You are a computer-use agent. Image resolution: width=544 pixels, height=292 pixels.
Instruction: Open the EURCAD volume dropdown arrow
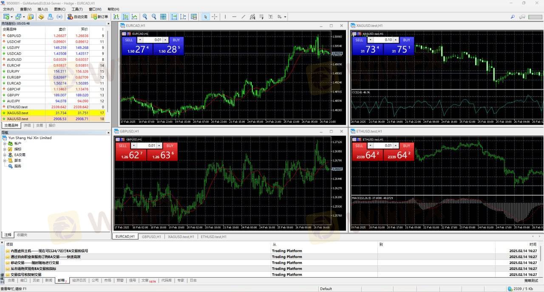tap(141, 40)
